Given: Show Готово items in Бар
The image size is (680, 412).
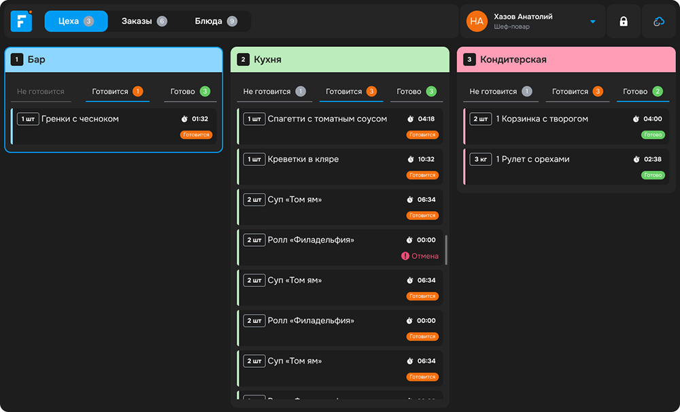Looking at the screenshot, I should click(190, 91).
